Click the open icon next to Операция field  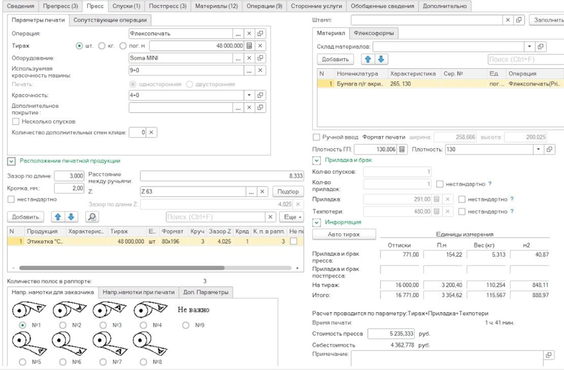click(261, 34)
